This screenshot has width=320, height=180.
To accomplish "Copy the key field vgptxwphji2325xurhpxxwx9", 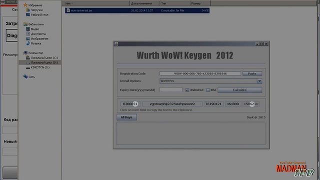I will coord(172,104).
